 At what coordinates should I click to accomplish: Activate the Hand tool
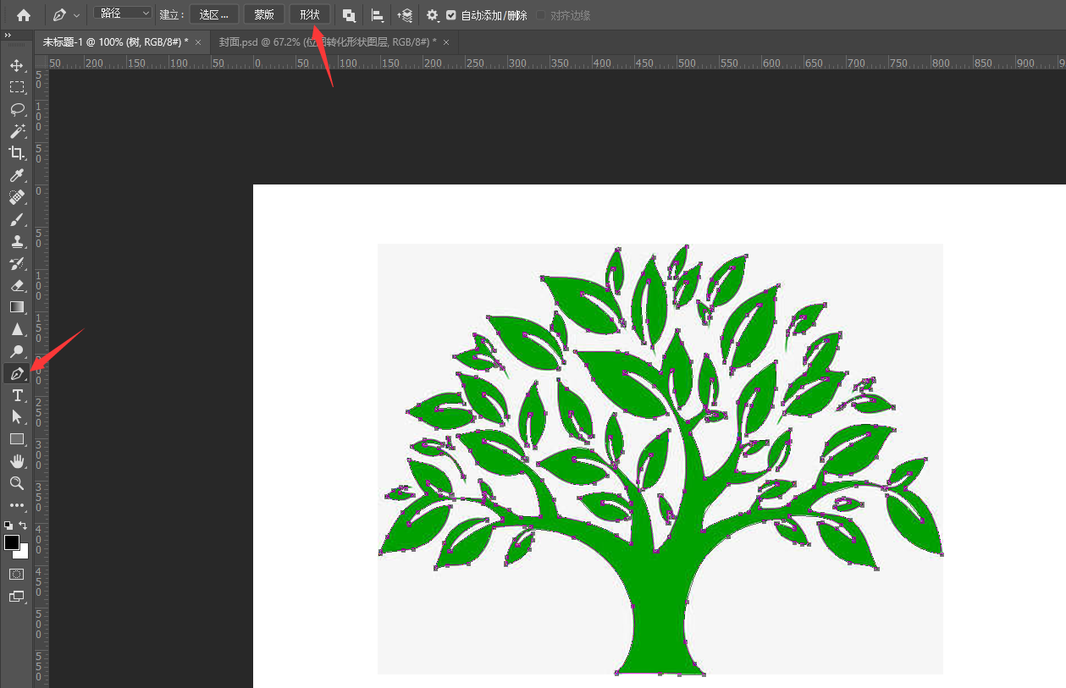tap(17, 461)
